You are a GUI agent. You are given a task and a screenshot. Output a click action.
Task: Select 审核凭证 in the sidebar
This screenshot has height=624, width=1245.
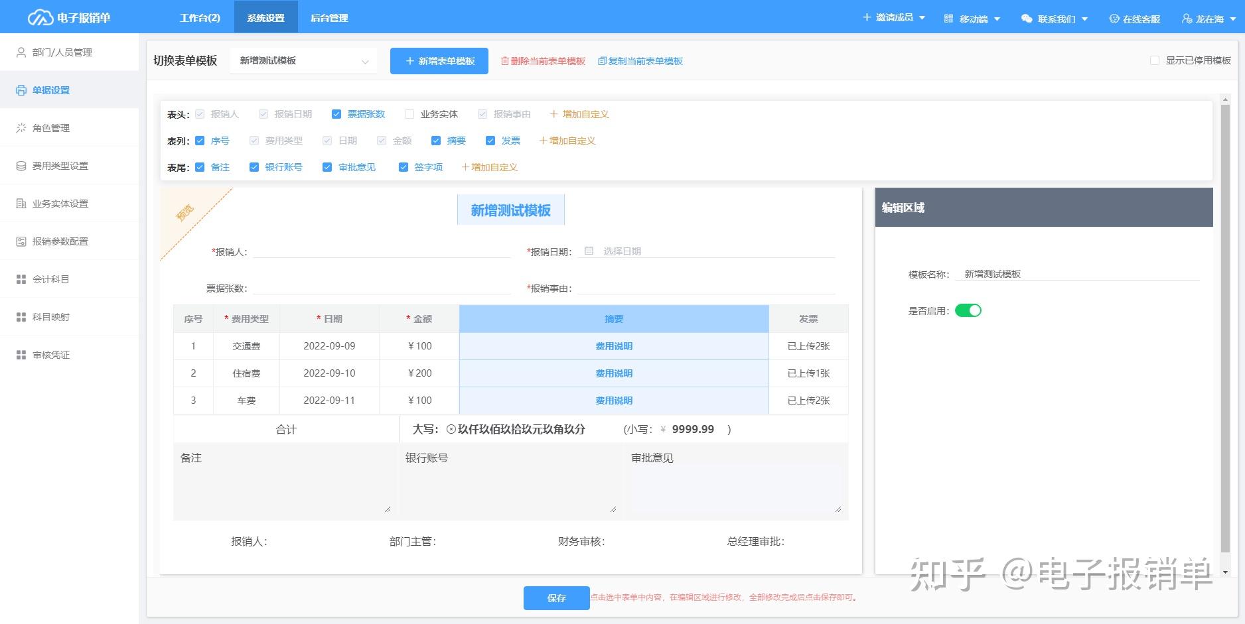[69, 355]
